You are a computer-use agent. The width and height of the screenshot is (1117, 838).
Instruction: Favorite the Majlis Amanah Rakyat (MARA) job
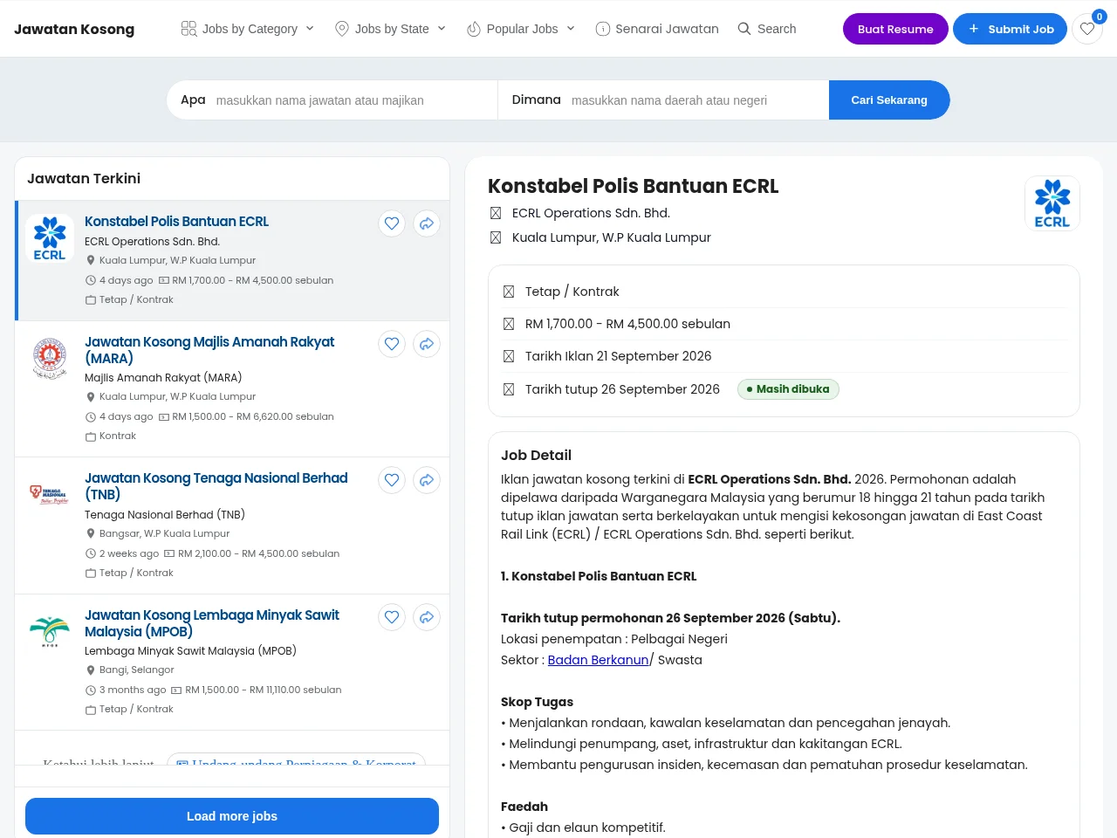[392, 344]
